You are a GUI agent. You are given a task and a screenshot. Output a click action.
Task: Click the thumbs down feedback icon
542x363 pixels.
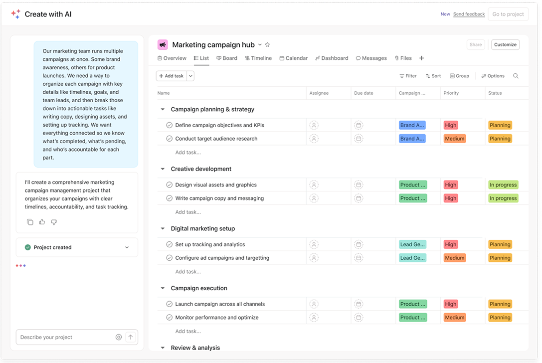pos(54,222)
